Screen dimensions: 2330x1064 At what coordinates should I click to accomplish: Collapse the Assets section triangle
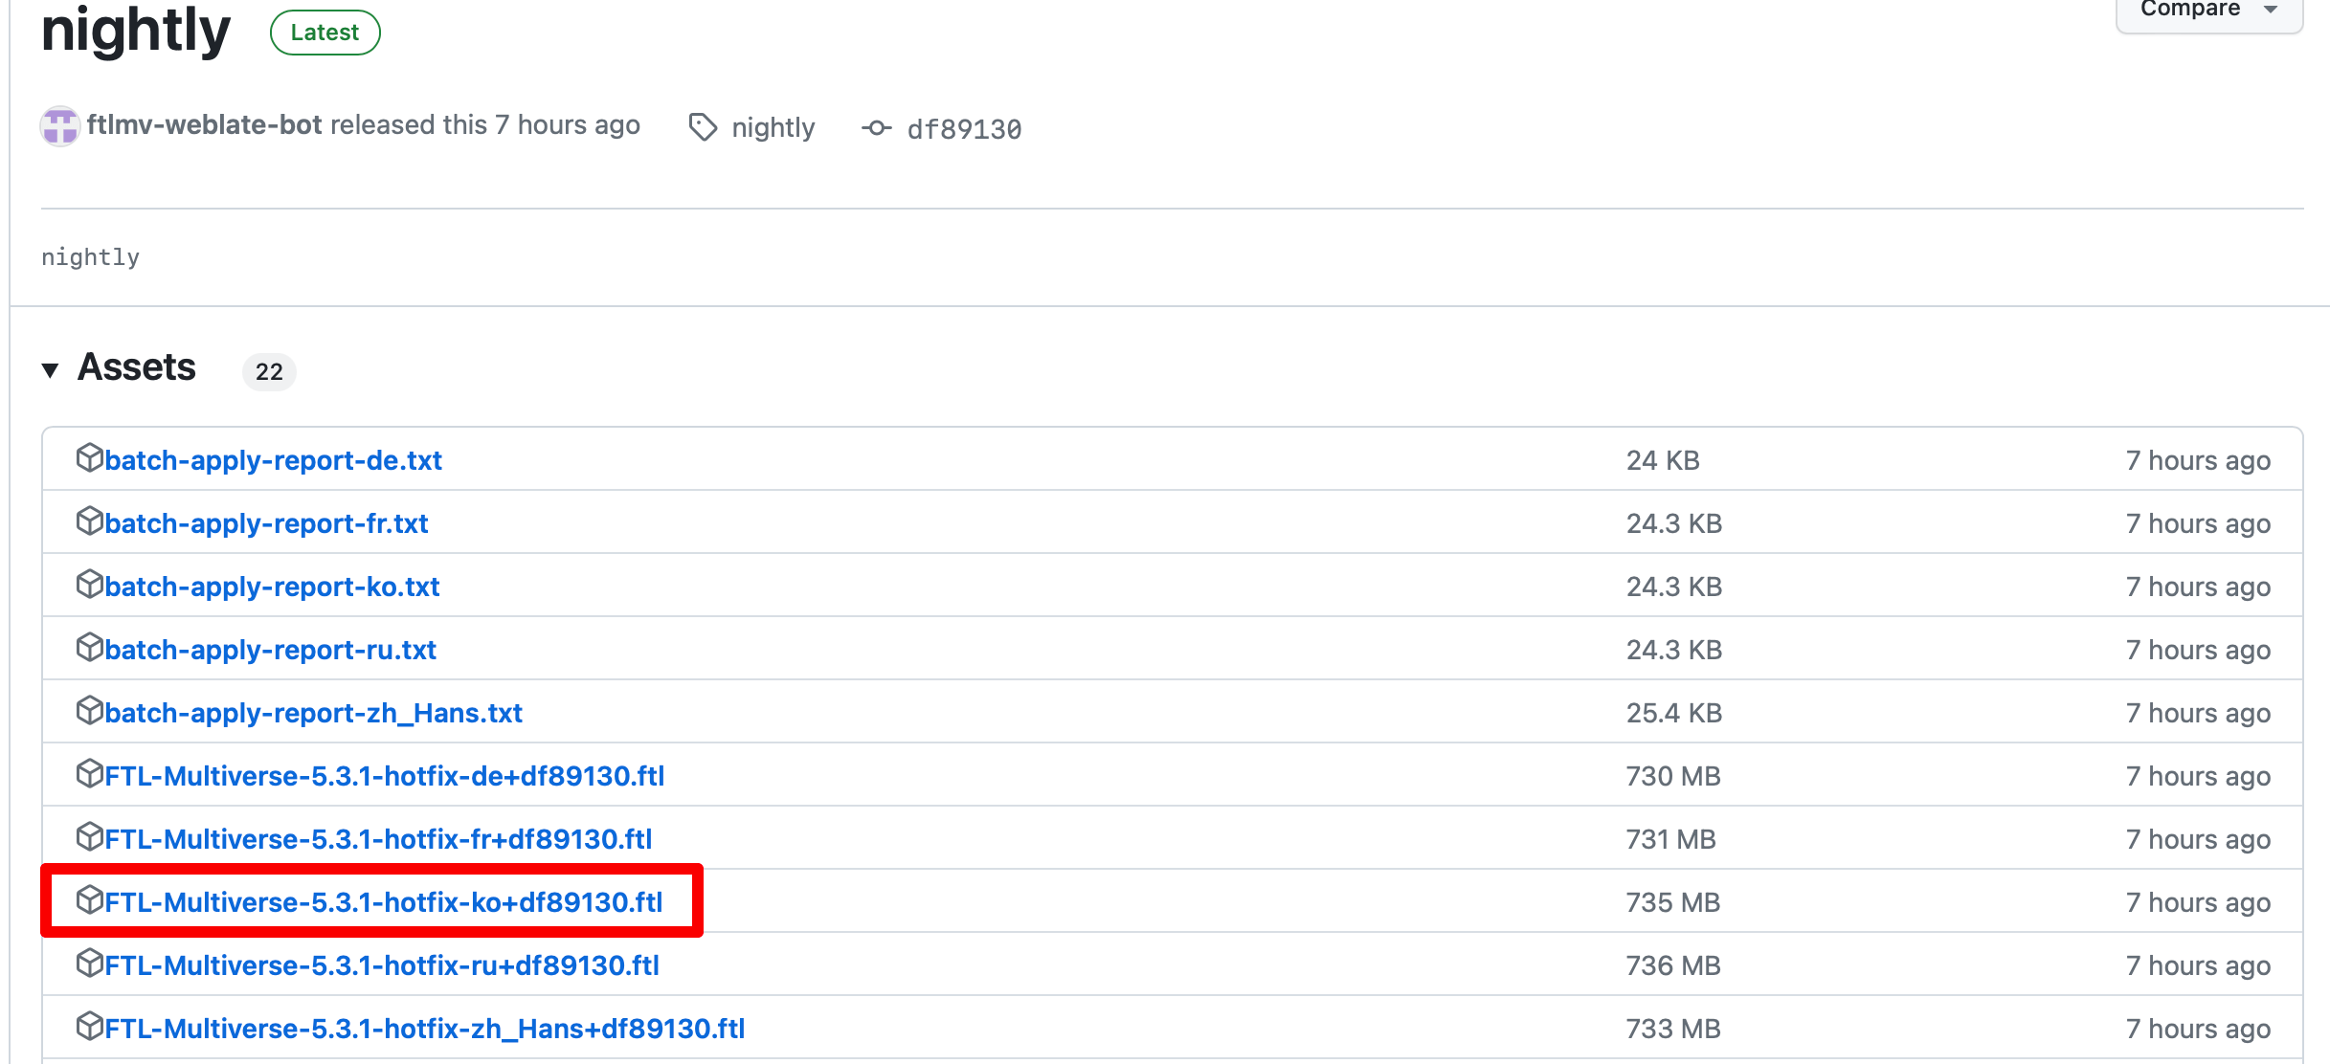[51, 370]
